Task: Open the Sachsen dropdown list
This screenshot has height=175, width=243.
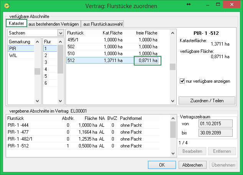Action: (x=60, y=33)
